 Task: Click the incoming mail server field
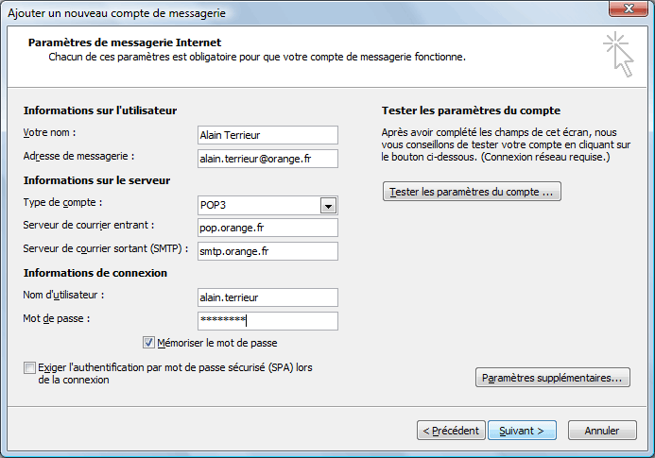267,228
